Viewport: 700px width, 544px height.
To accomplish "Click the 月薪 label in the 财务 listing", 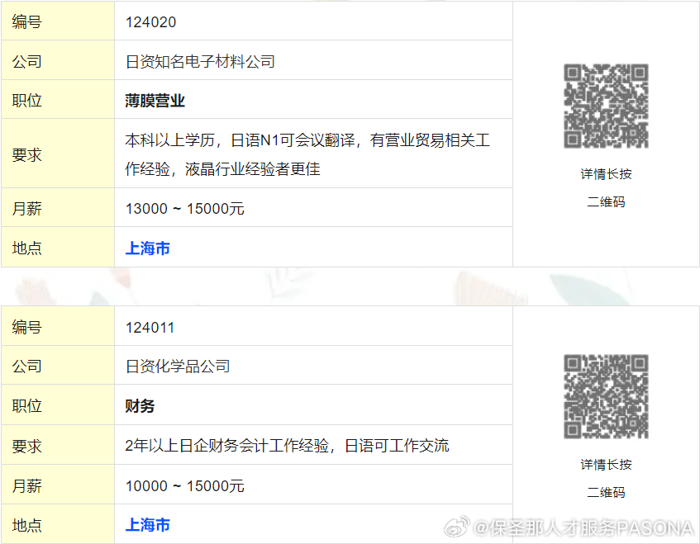I will 26,485.
